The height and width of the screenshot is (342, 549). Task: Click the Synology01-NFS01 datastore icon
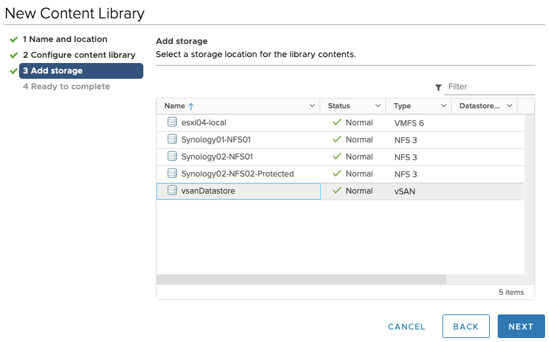point(172,140)
